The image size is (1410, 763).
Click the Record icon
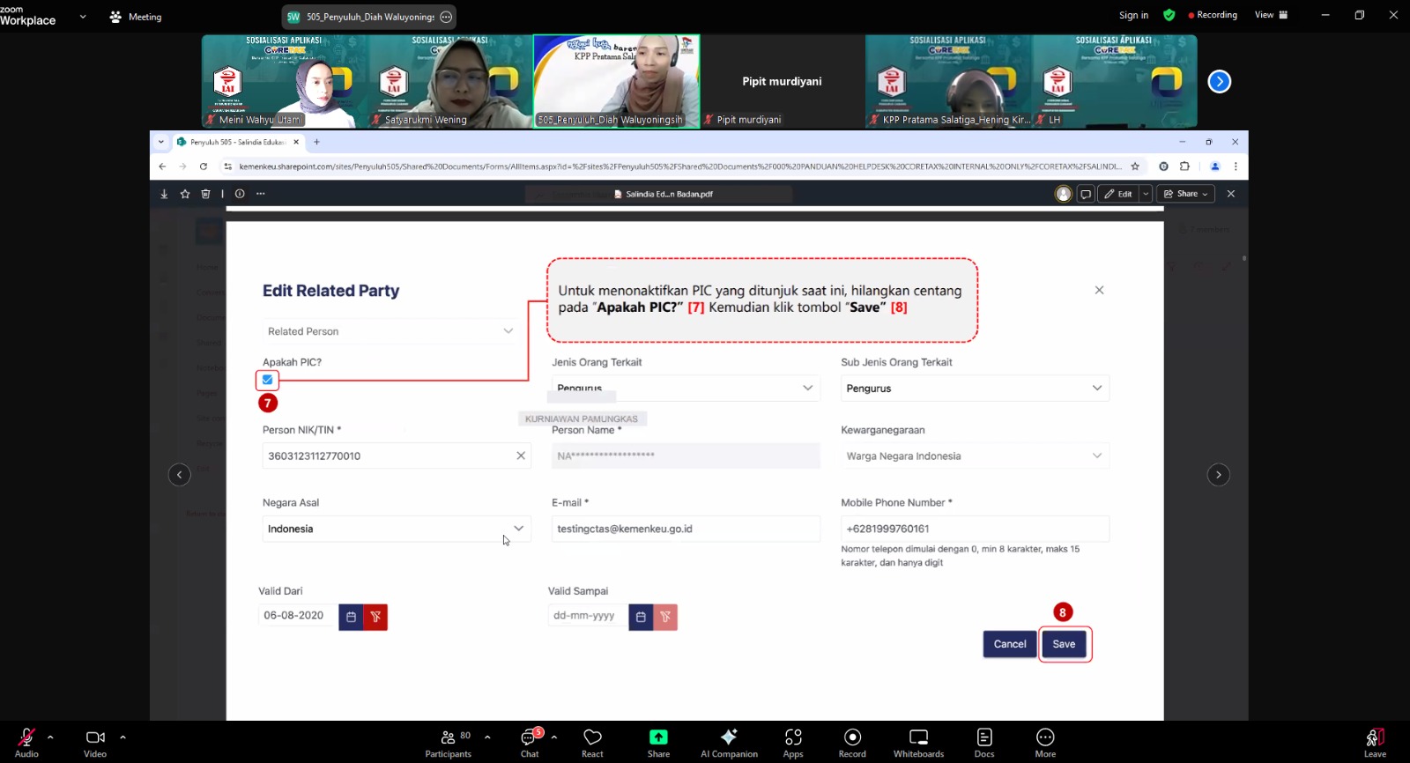click(852, 742)
